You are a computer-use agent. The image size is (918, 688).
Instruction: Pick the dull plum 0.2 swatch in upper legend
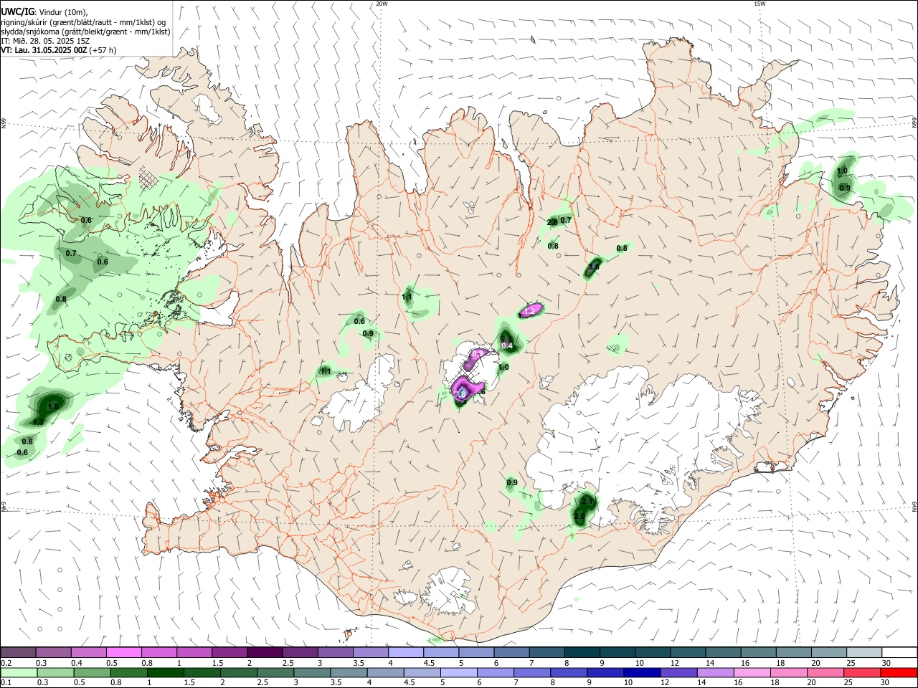point(18,653)
